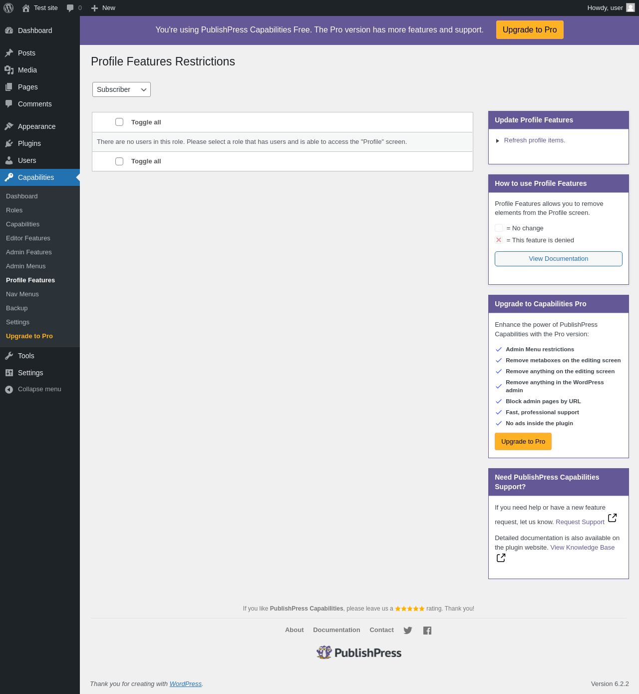The width and height of the screenshot is (639, 694).
Task: Click the Collapse menu arrow icon
Action: click(9, 390)
